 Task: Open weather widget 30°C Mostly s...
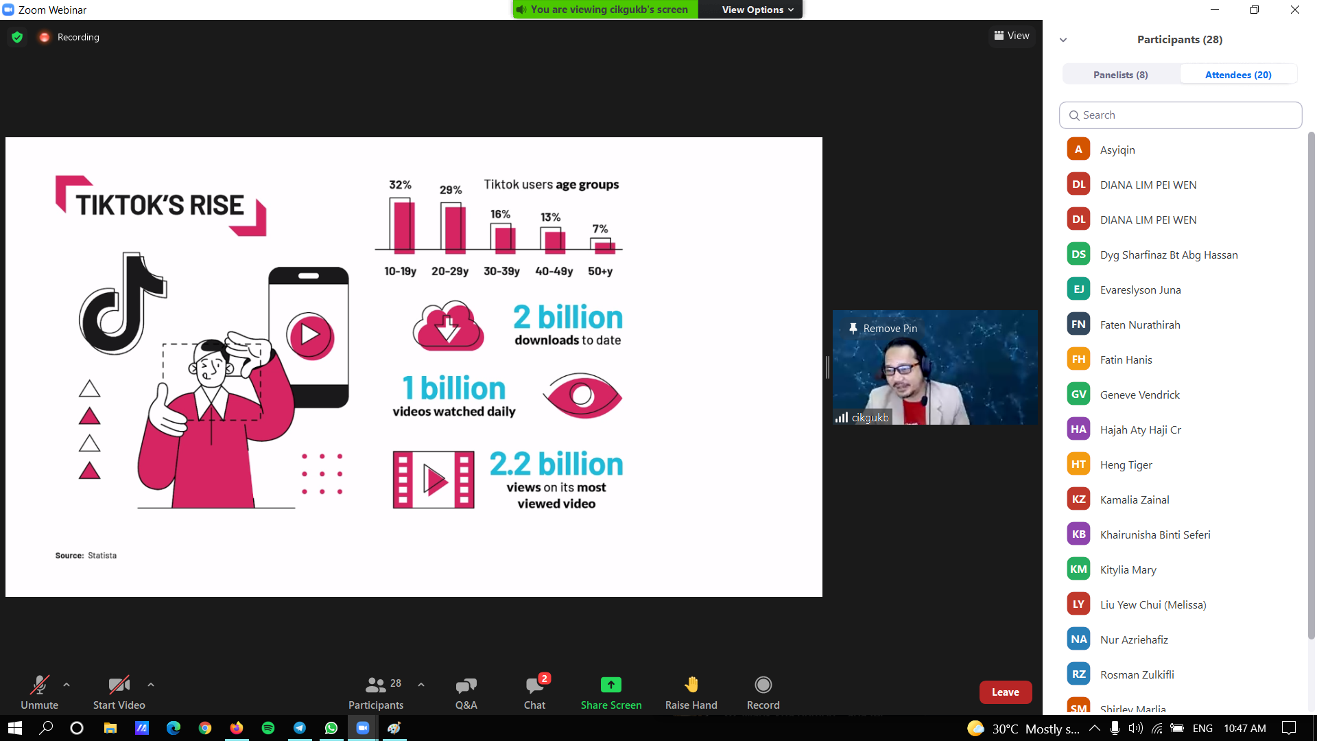tap(1023, 728)
